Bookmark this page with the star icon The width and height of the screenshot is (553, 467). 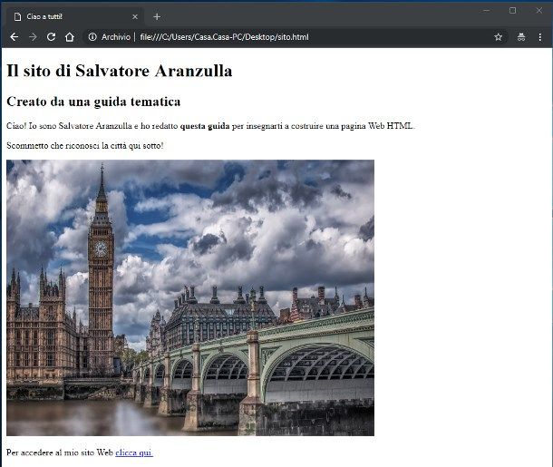(498, 37)
